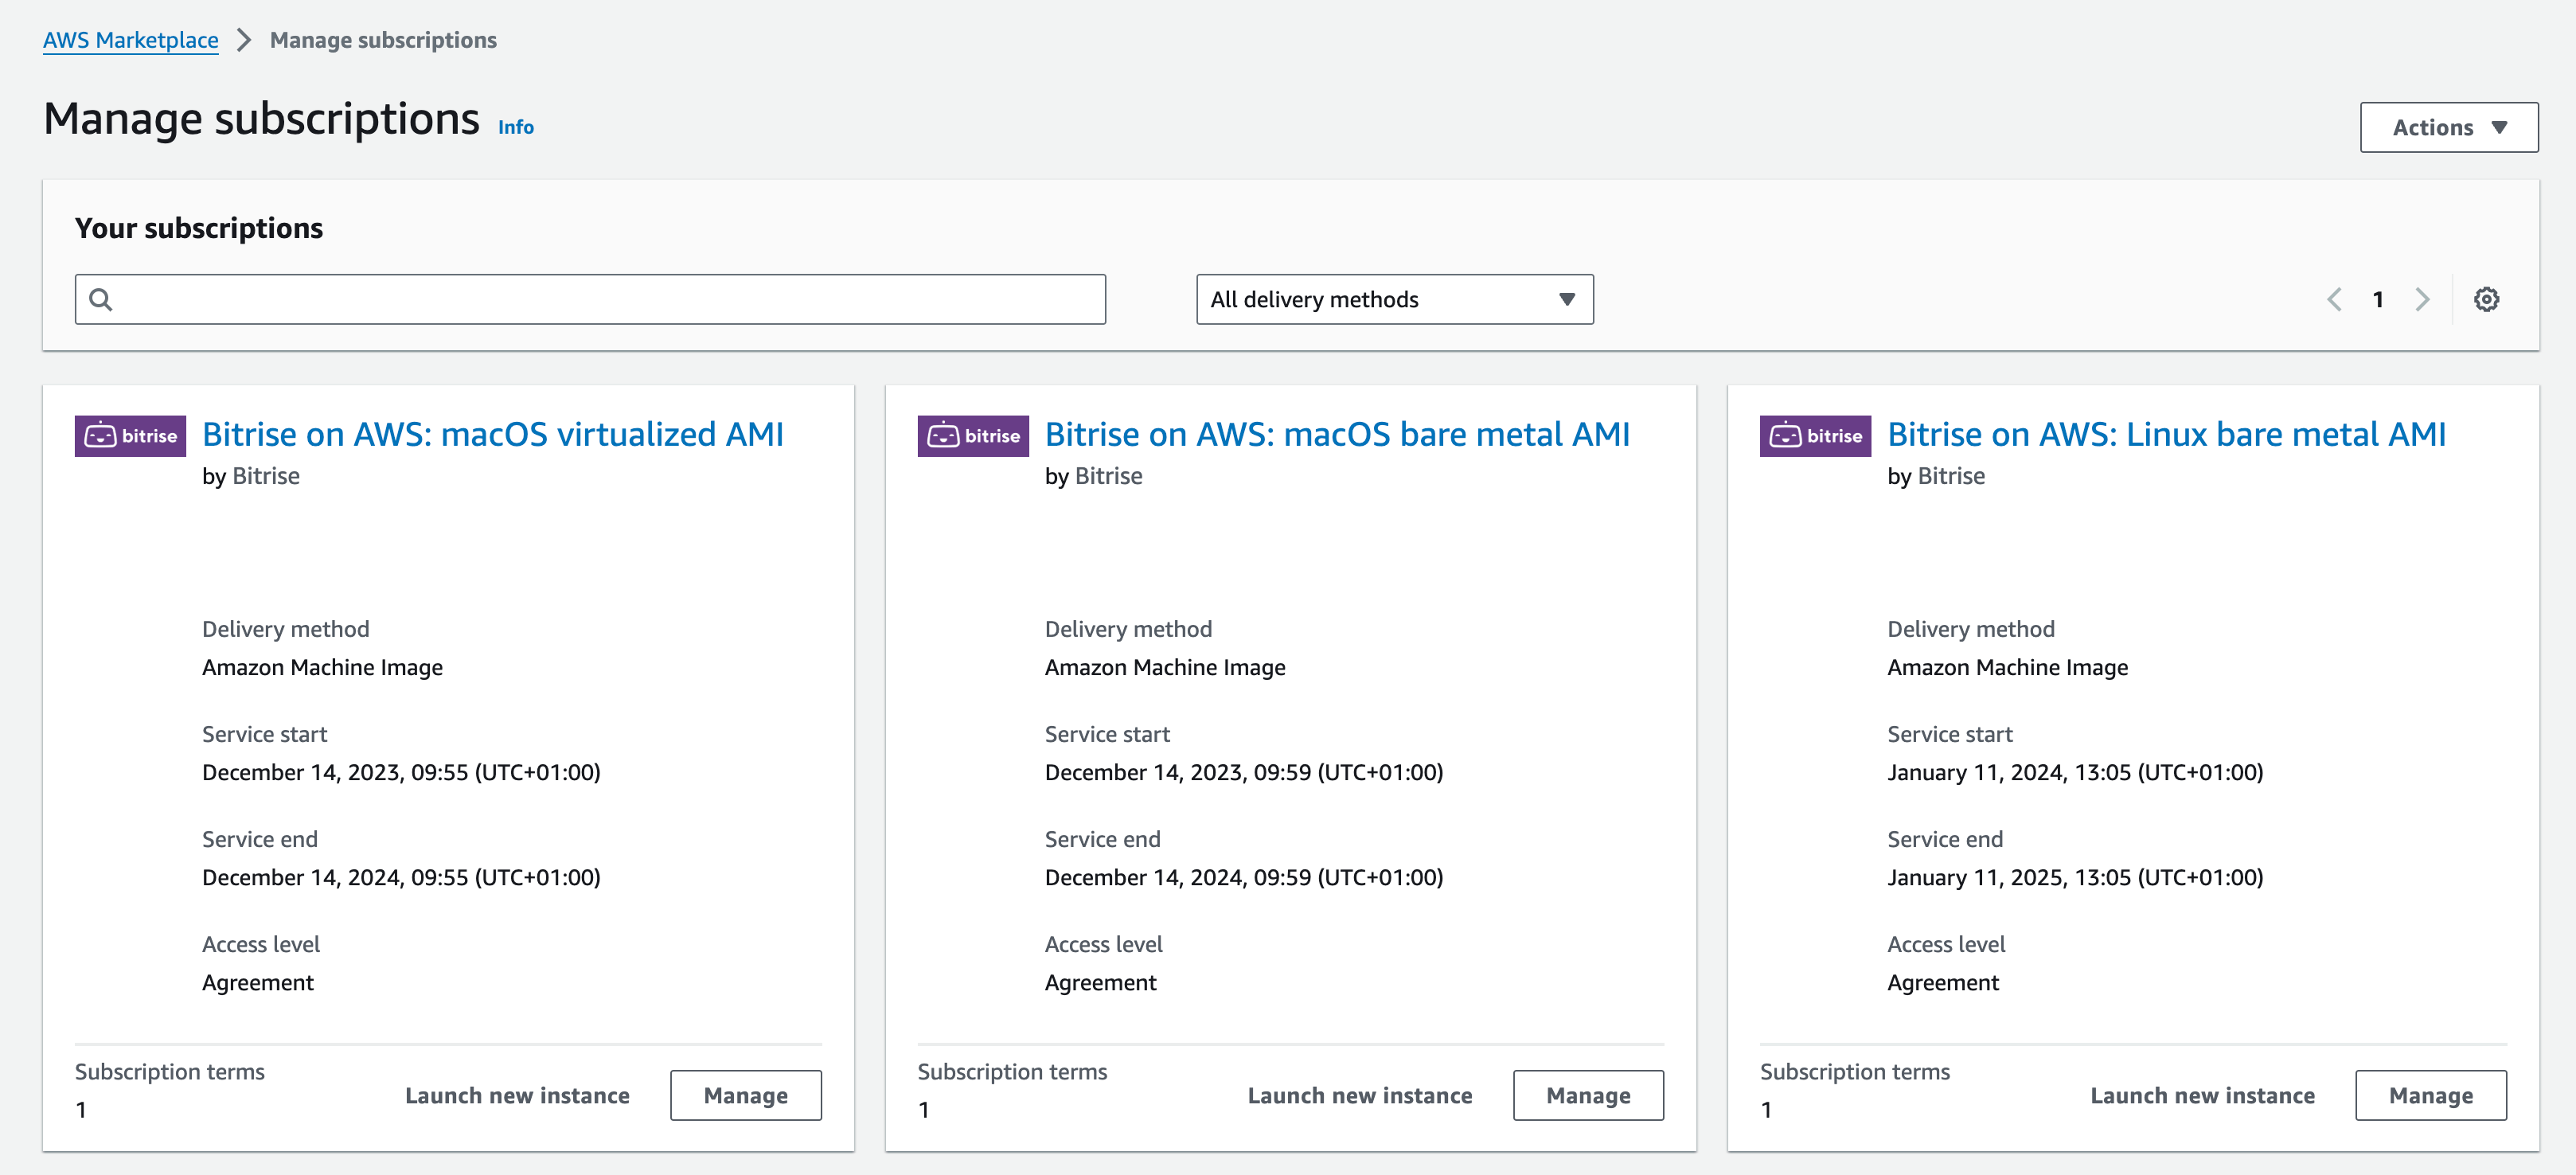
Task: Click the Bitrise logo on macOS virtualized AMI card
Action: point(130,435)
